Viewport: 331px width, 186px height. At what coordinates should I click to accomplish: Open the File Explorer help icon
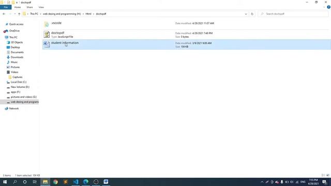pos(328,7)
